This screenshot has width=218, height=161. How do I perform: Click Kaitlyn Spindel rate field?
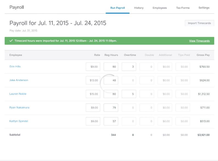(93, 121)
